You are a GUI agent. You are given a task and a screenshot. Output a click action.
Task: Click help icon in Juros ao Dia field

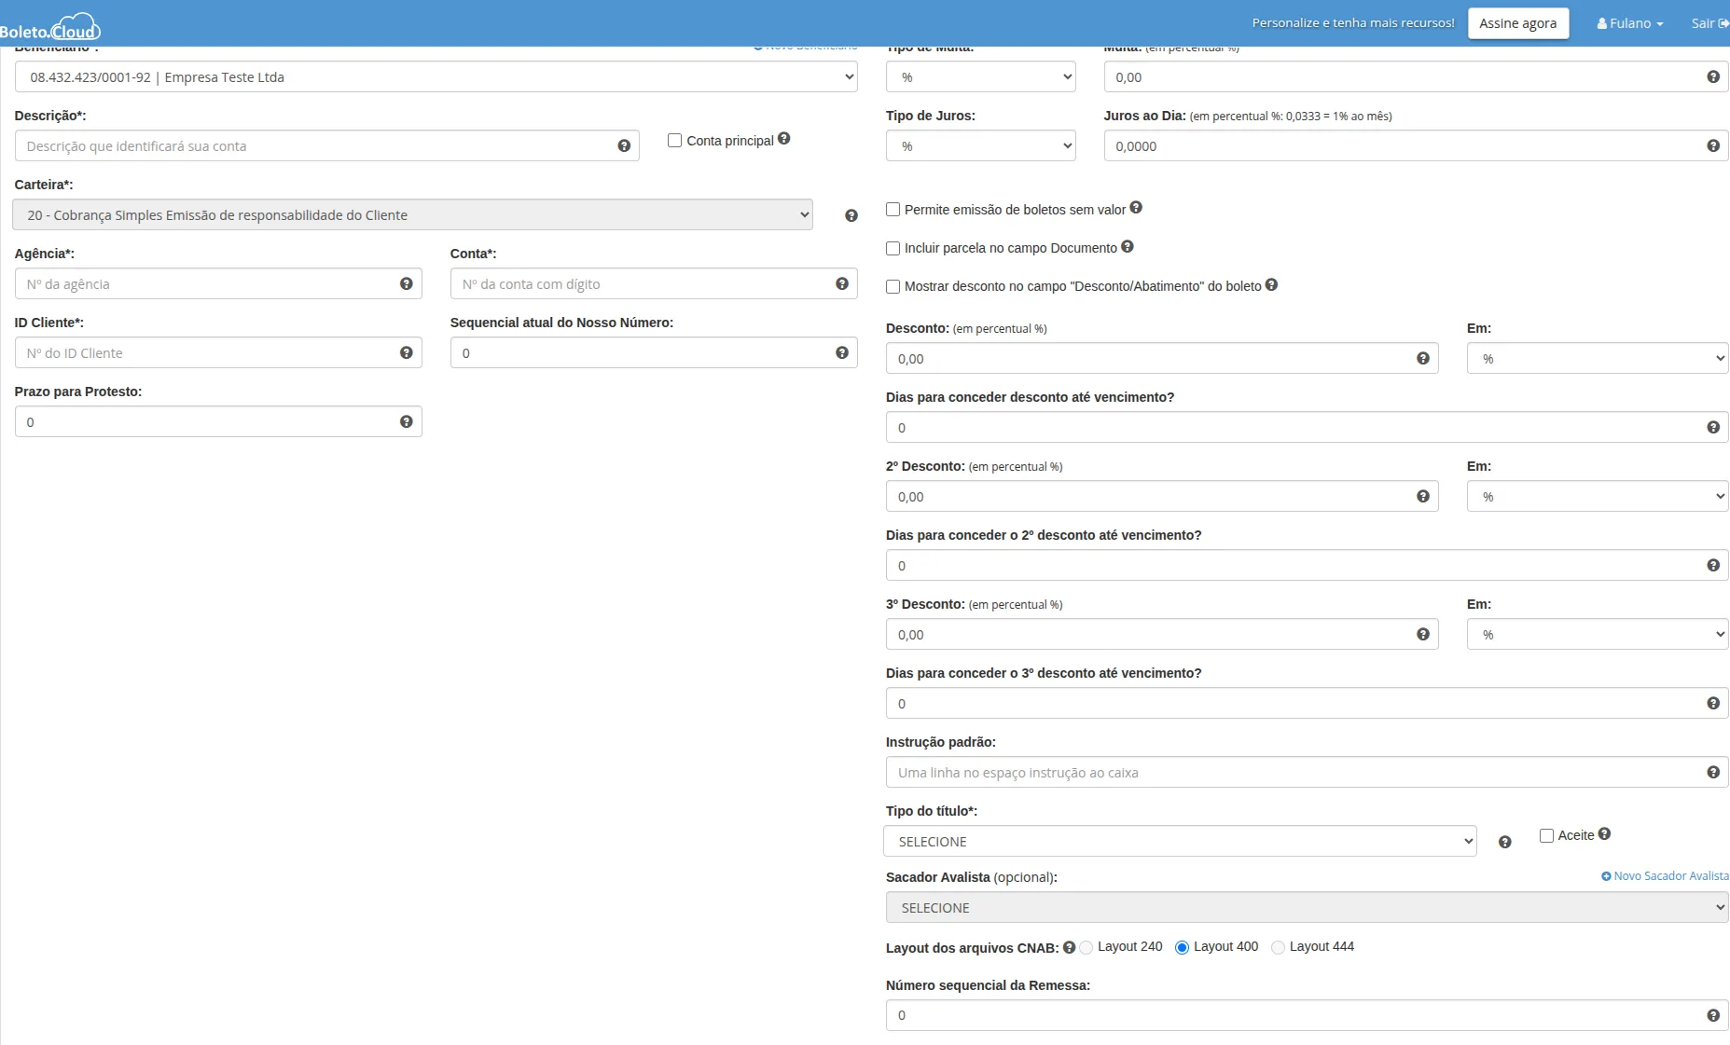click(x=1712, y=146)
